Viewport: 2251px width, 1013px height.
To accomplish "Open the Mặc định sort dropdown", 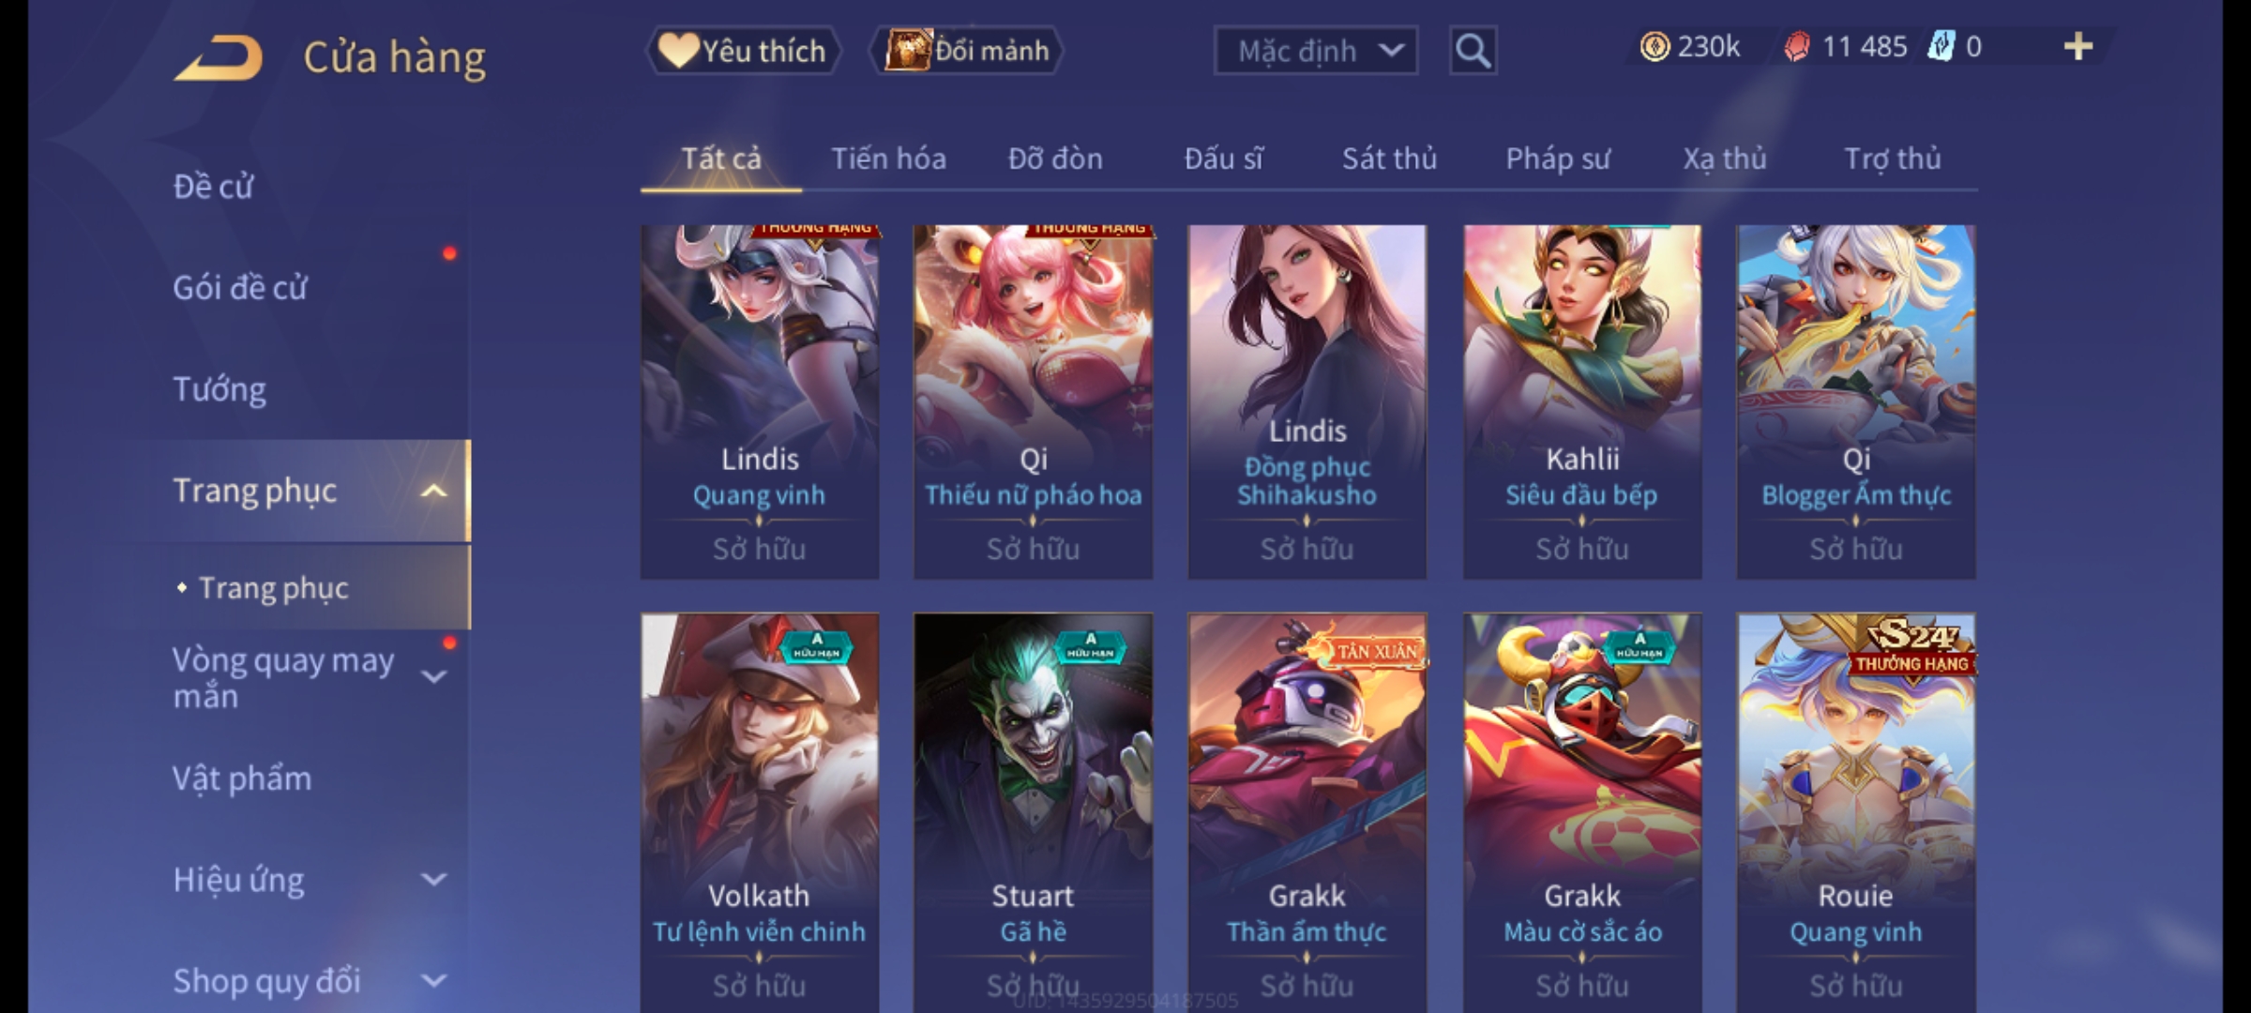I will [1315, 51].
